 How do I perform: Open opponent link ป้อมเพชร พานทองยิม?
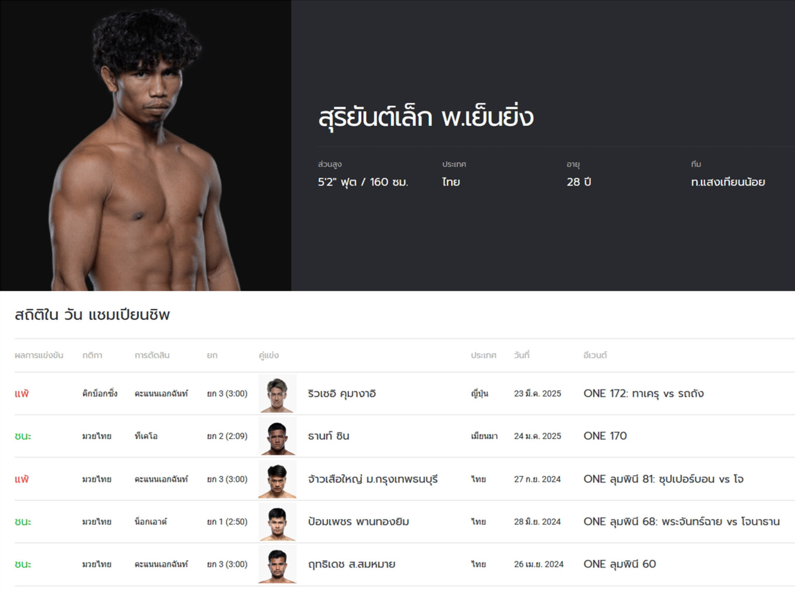pyautogui.click(x=358, y=521)
